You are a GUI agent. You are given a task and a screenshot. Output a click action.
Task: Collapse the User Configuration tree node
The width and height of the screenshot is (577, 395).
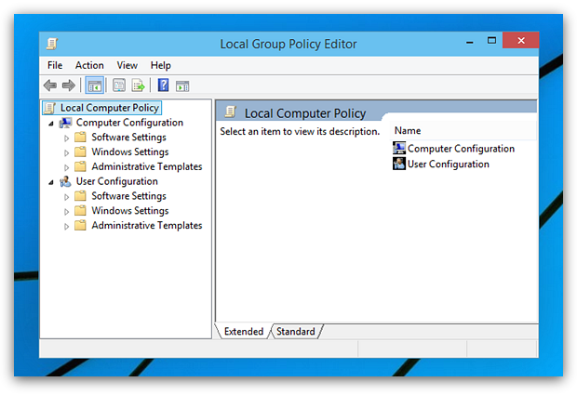pyautogui.click(x=50, y=182)
